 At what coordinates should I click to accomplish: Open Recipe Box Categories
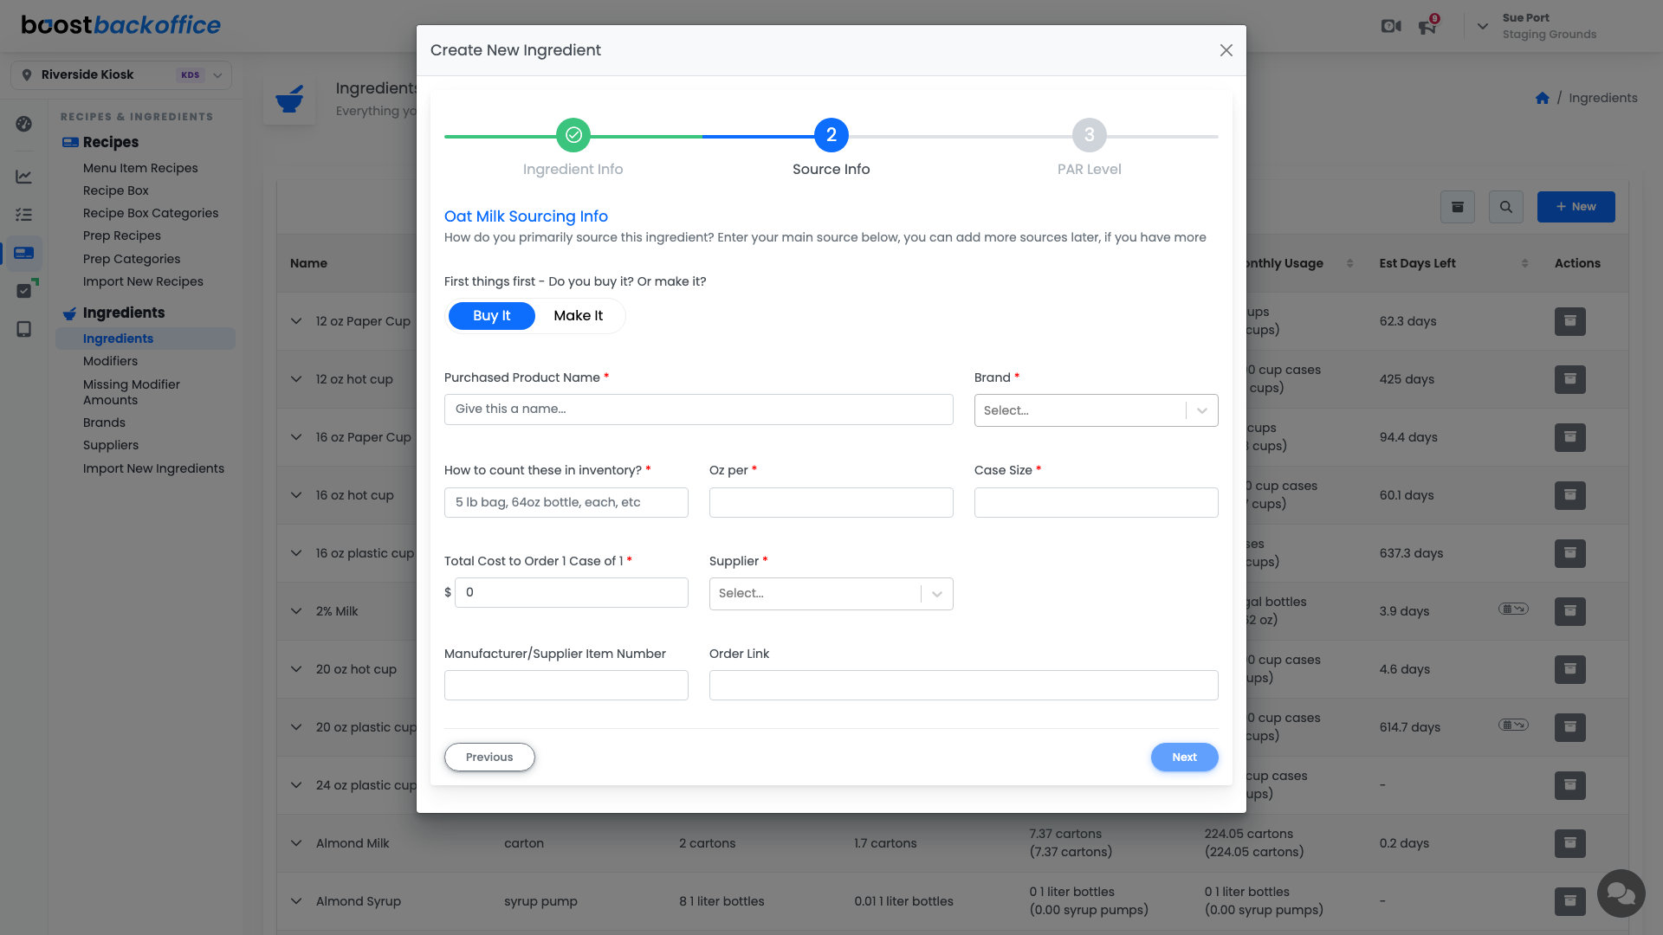tap(151, 213)
